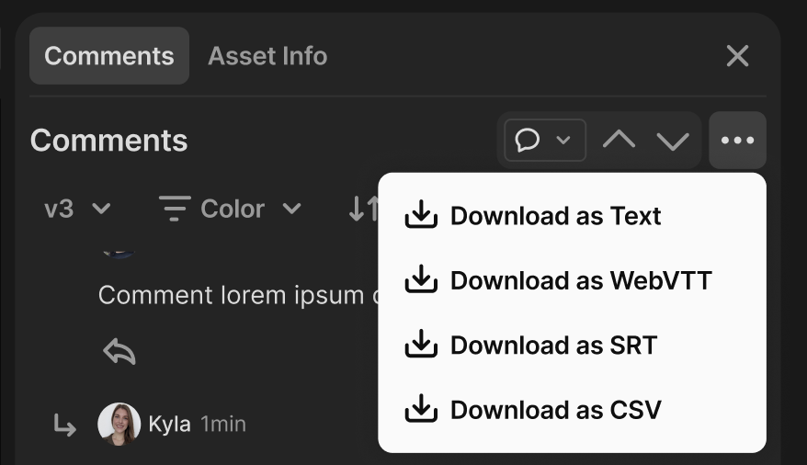Click the Kyla username in reply
Image resolution: width=807 pixels, height=465 pixels.
coord(170,424)
